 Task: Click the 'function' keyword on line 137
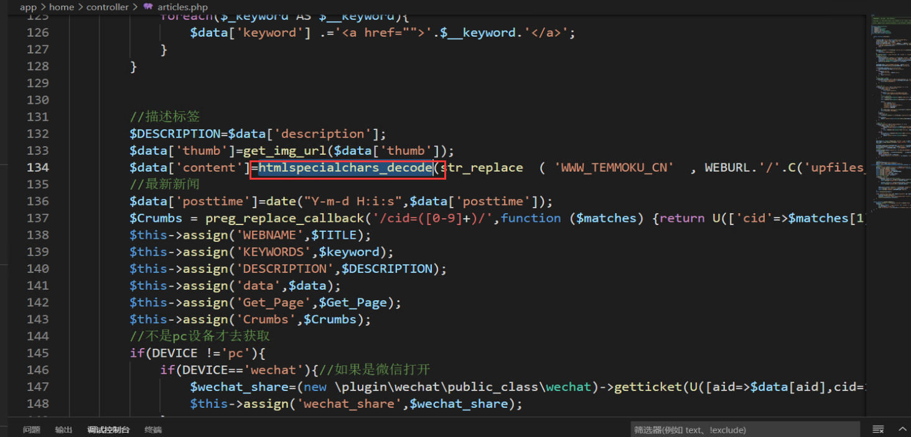click(x=531, y=218)
